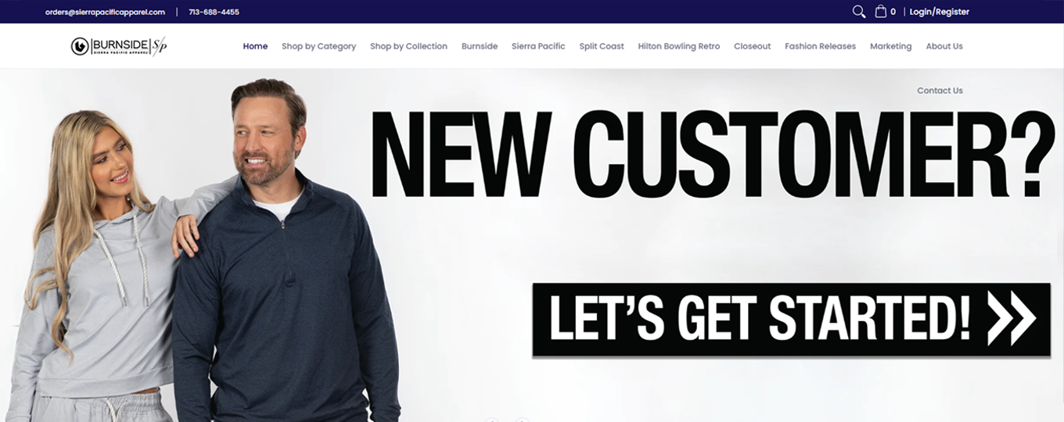Open the search magnifier icon
This screenshot has height=422, width=1064.
pos(858,12)
